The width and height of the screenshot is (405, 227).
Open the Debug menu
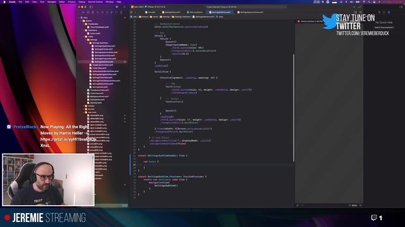(x=82, y=2)
